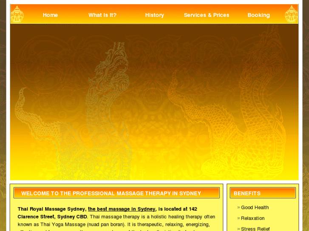Go to the History page
Image resolution: width=309 pixels, height=231 pixels.
(155, 15)
